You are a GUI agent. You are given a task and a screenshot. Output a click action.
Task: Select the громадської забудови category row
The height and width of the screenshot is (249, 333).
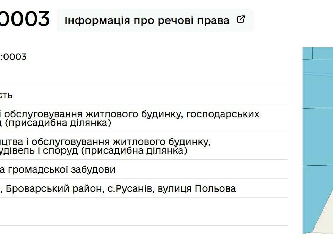pyautogui.click(x=144, y=169)
